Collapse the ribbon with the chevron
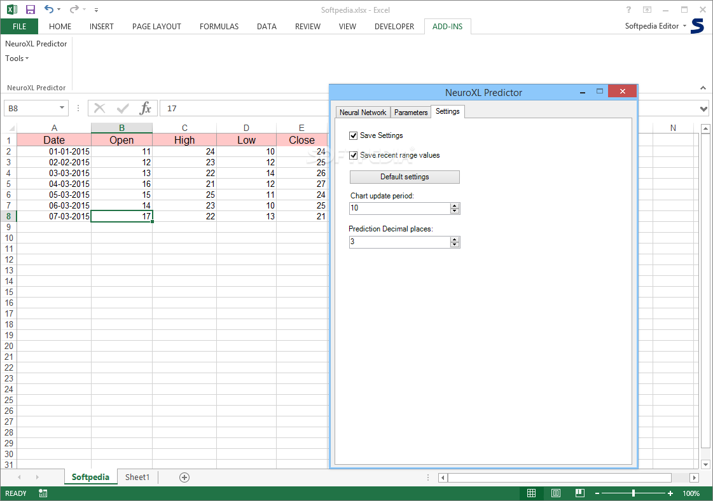Screen dimensions: 713x501 [x=703, y=88]
